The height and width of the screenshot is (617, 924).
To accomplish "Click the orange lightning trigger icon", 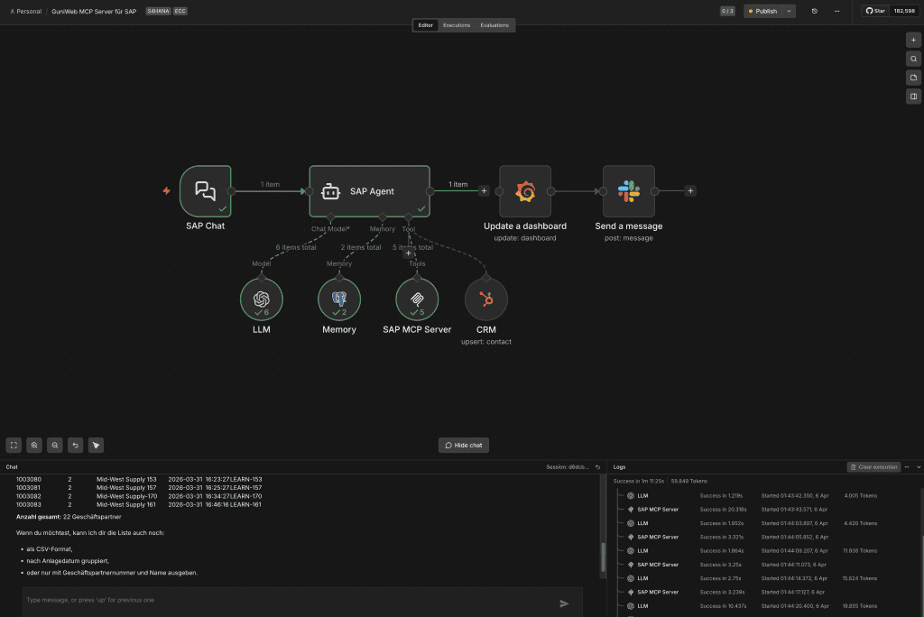I will click(x=166, y=191).
